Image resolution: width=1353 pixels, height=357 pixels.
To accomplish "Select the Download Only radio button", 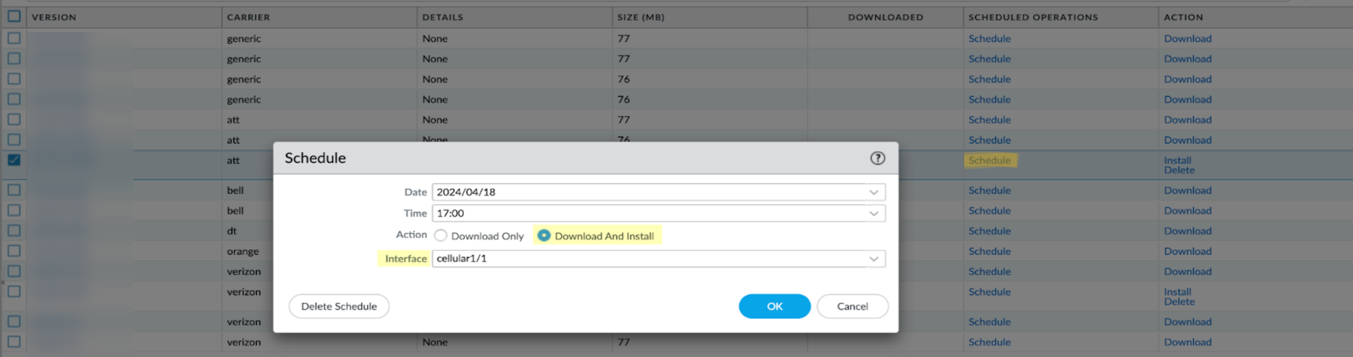I will coord(441,236).
